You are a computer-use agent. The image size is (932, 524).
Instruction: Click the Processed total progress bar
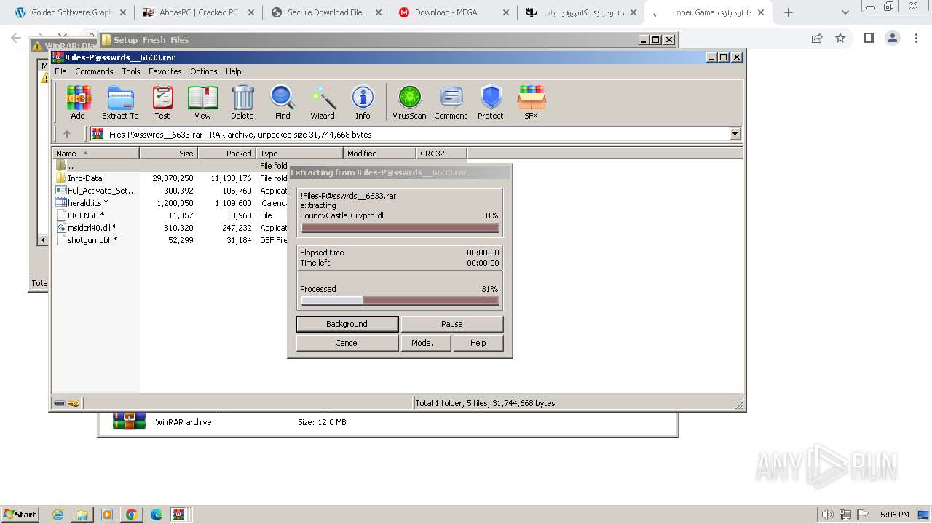coord(400,301)
